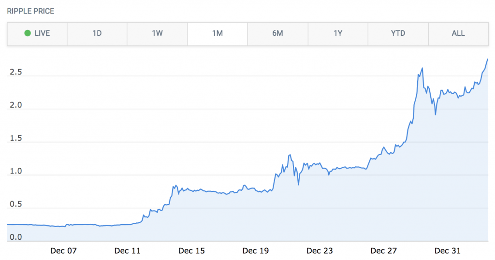Click the 1.5 price axis label

(x=16, y=138)
